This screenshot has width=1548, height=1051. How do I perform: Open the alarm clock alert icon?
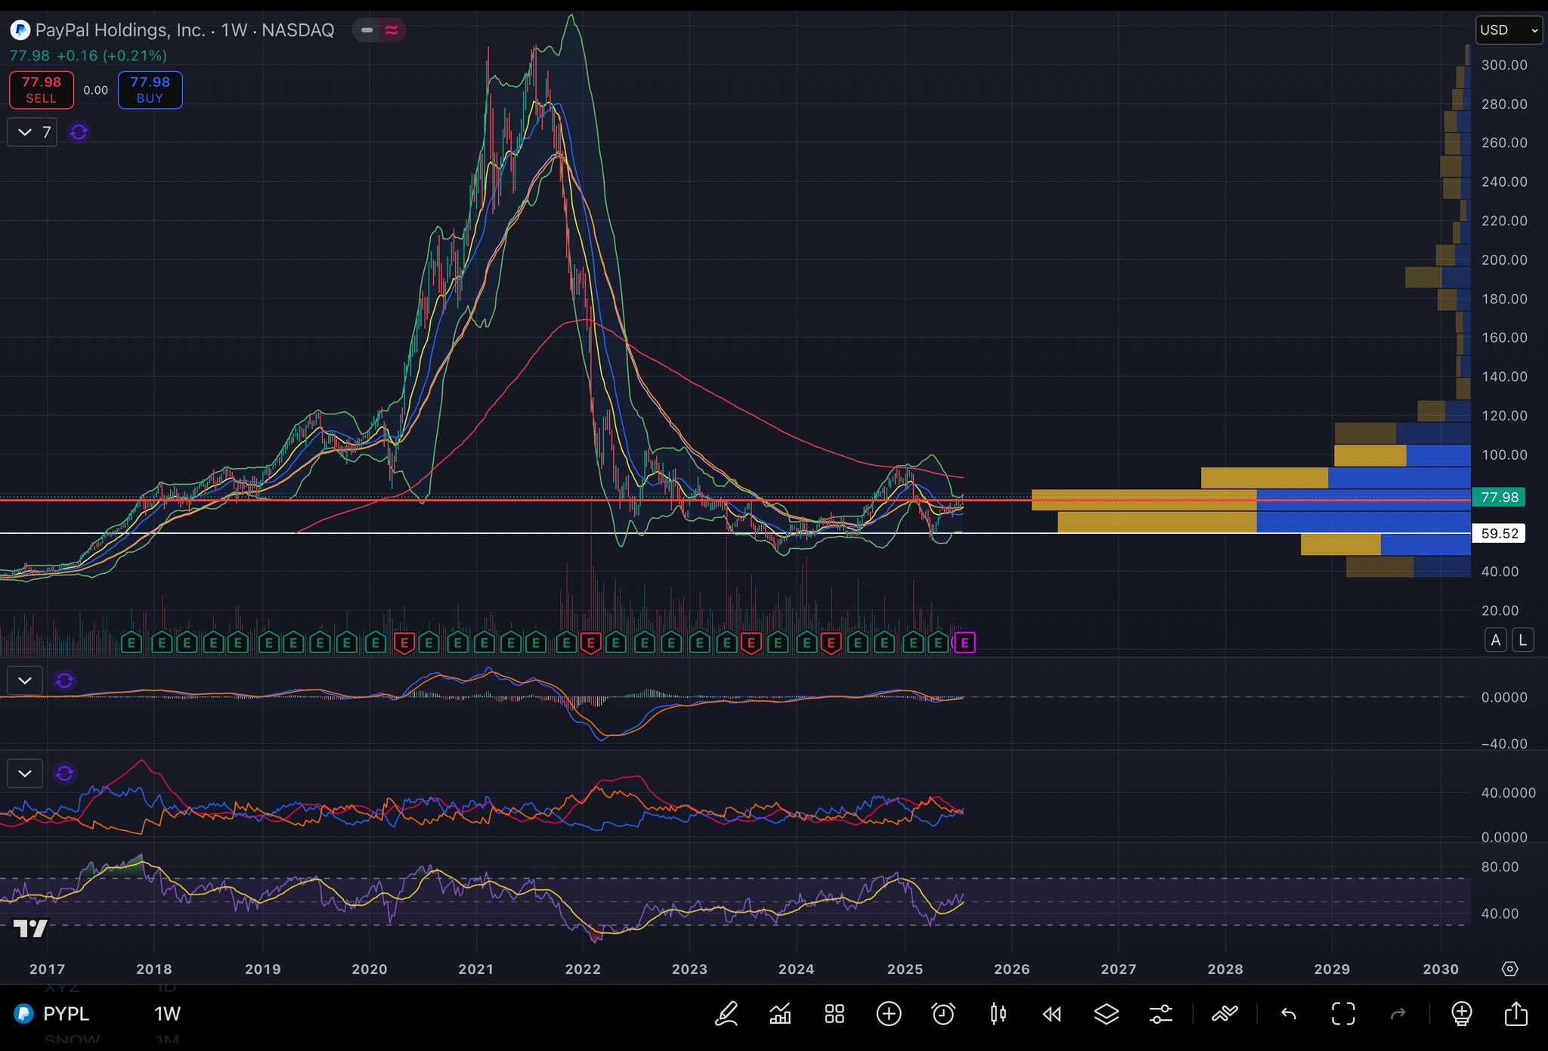[943, 1014]
